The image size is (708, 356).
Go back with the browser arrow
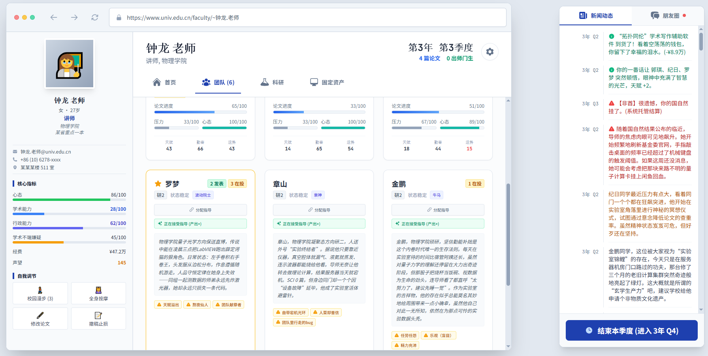click(54, 17)
